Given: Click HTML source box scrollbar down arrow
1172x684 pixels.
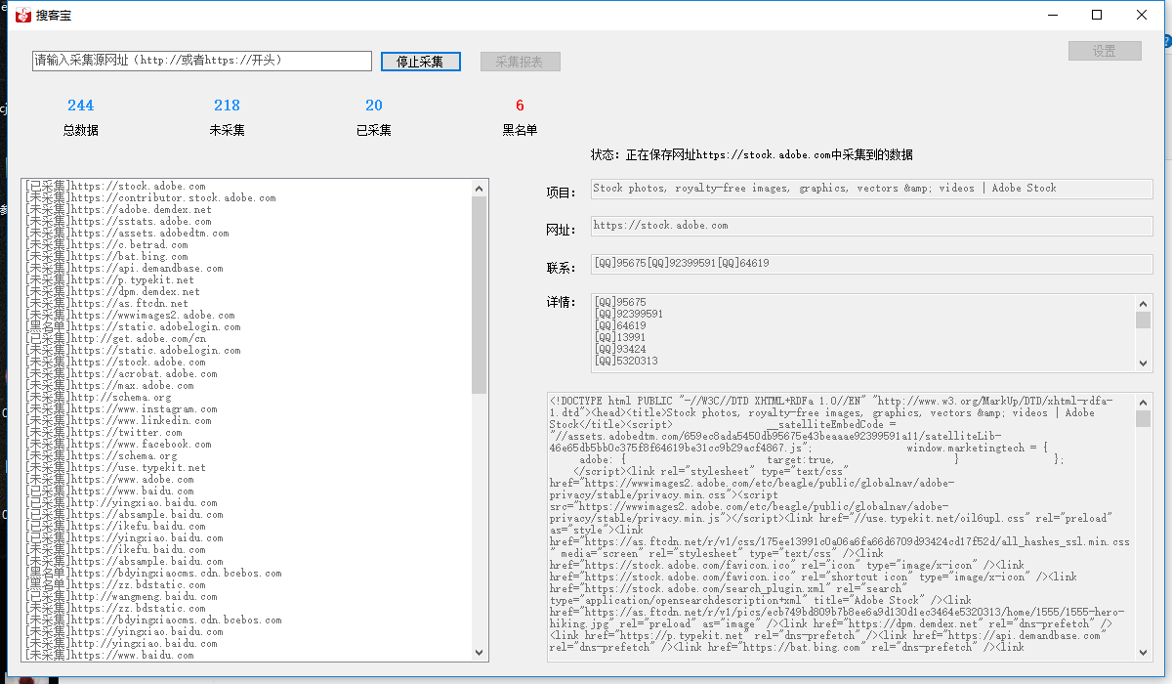Looking at the screenshot, I should point(1144,653).
